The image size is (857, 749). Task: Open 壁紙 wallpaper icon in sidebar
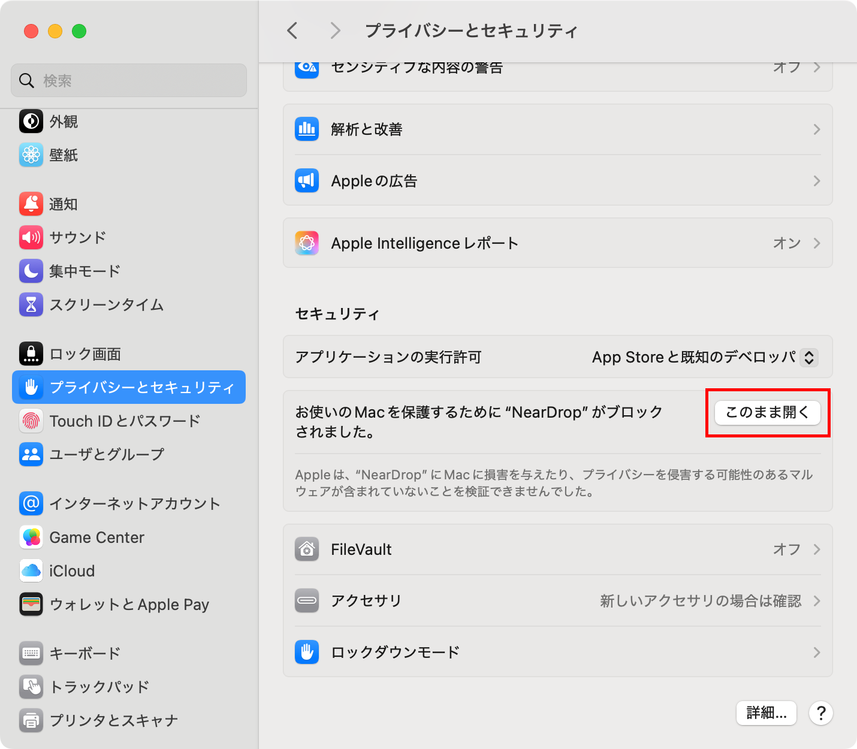pyautogui.click(x=31, y=155)
